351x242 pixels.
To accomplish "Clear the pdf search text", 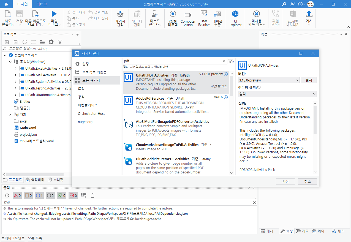I will (224, 61).
